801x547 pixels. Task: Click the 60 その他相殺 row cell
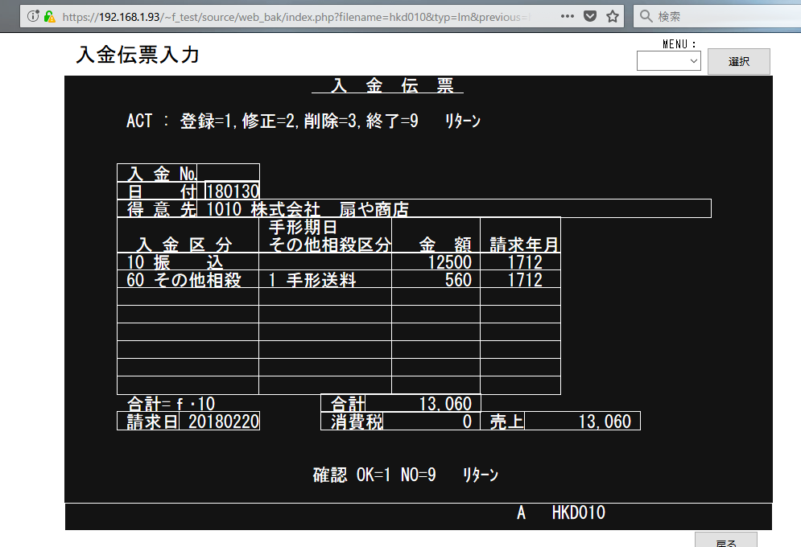coord(188,280)
